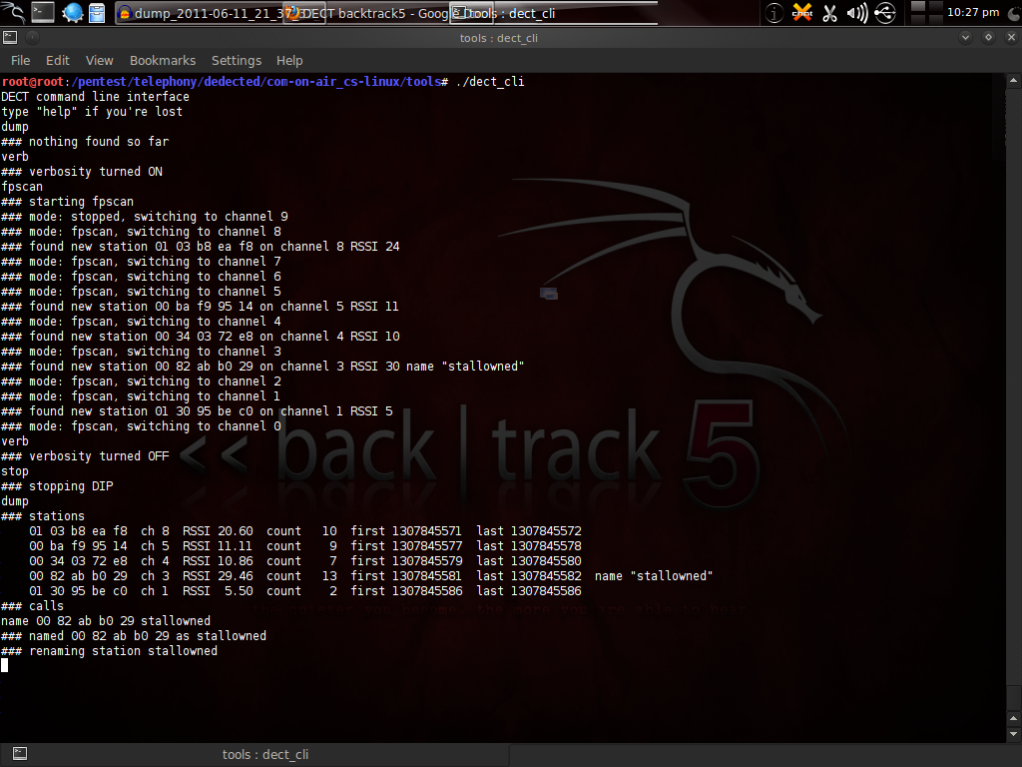This screenshot has width=1022, height=767.
Task: Click 'starting fpscan' output line
Action: pos(68,202)
